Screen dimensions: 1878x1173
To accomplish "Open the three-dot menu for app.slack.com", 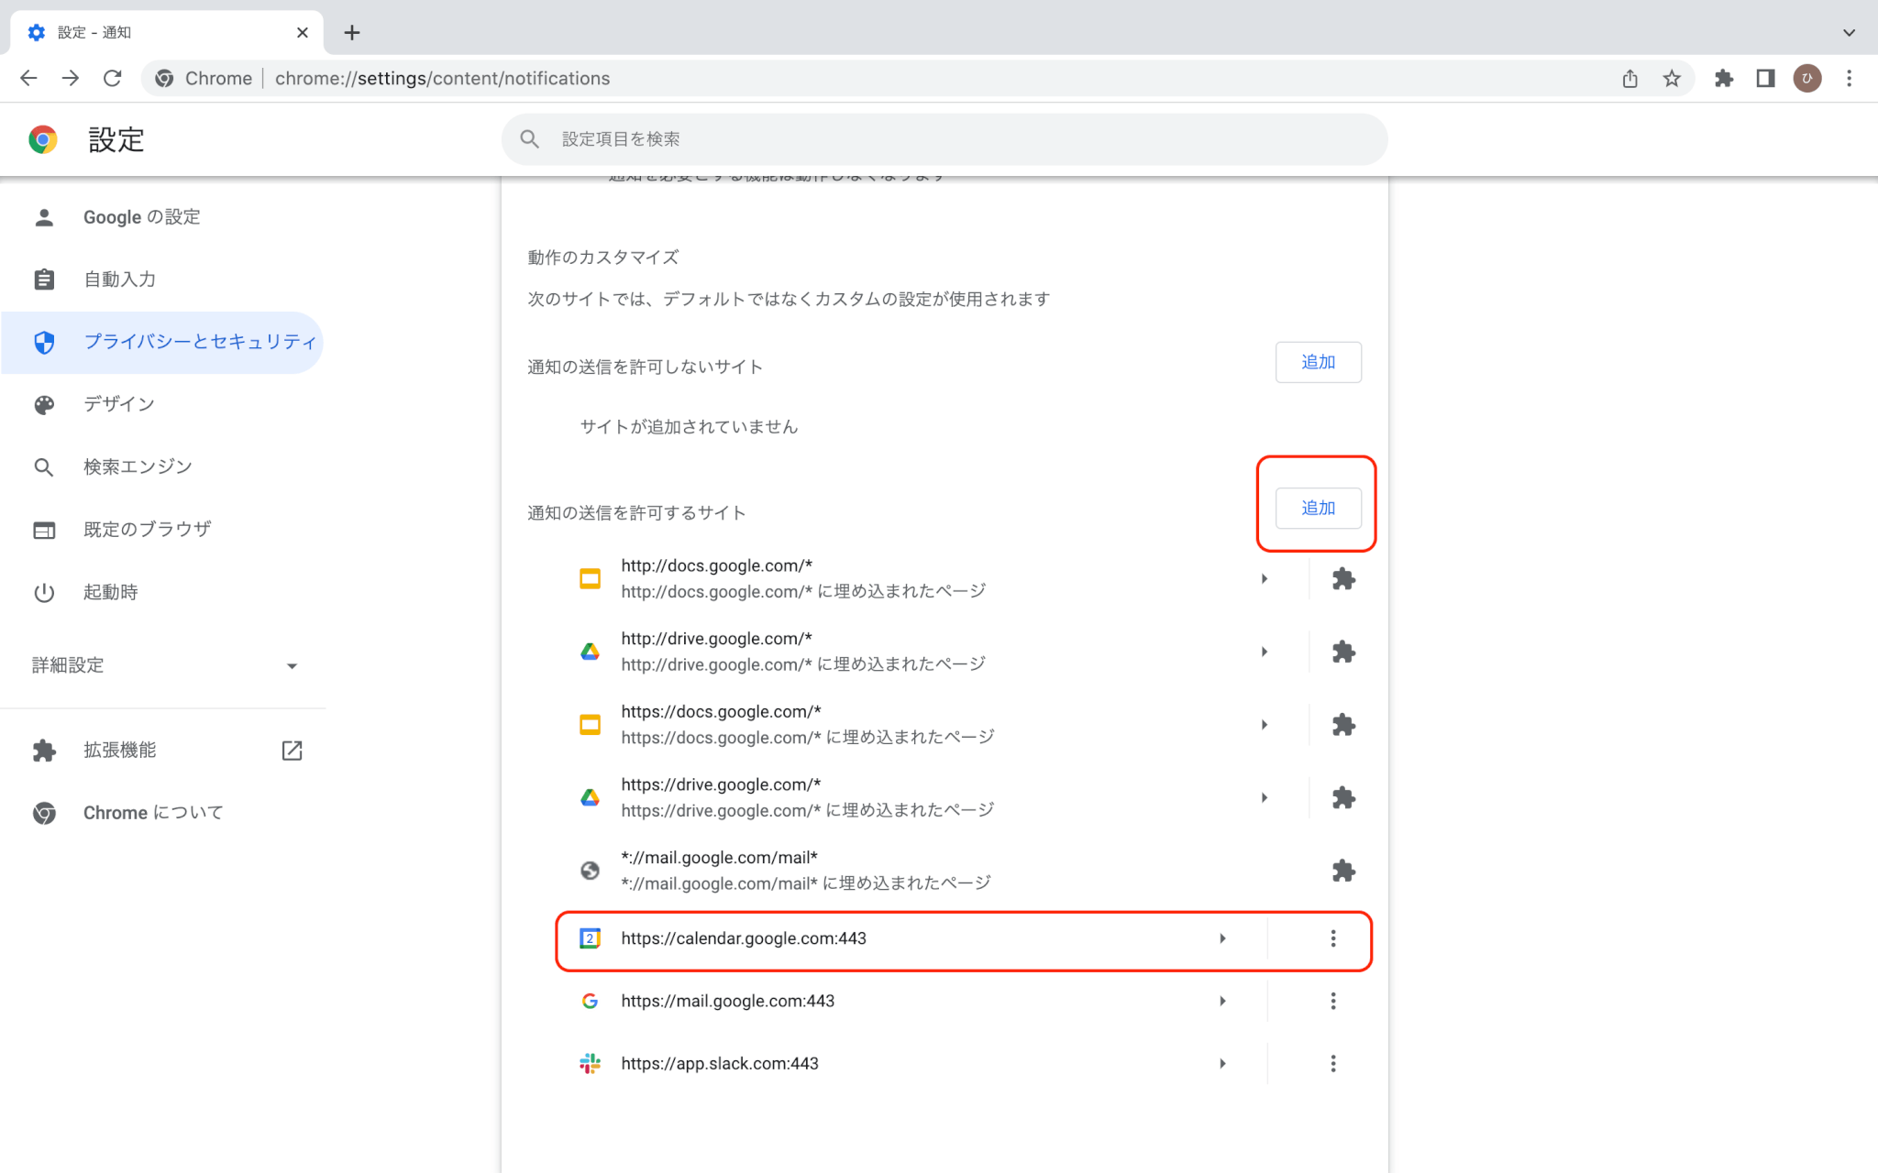I will coord(1332,1063).
